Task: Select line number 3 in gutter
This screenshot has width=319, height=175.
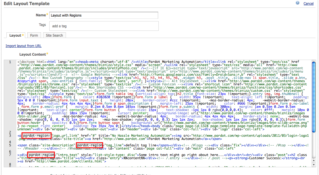Action: (10, 136)
